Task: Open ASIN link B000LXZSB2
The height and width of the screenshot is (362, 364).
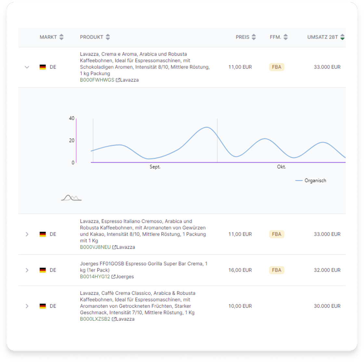Action: (x=95, y=319)
